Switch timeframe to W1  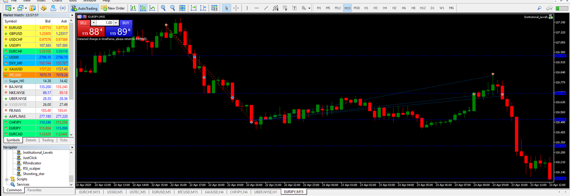tap(442, 8)
